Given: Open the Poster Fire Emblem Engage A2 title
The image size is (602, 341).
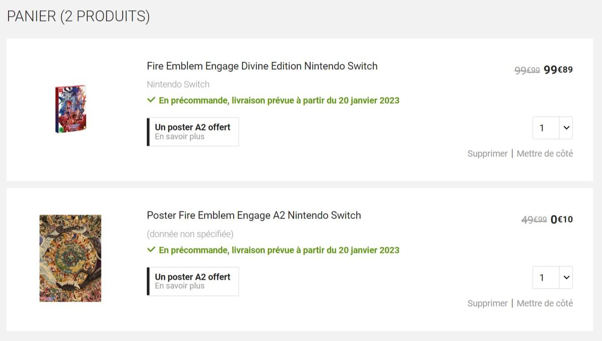Looking at the screenshot, I should click(x=253, y=215).
